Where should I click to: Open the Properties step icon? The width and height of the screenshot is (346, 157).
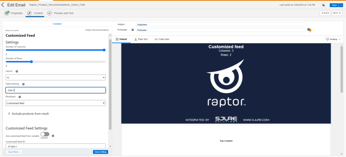[x=7, y=13]
